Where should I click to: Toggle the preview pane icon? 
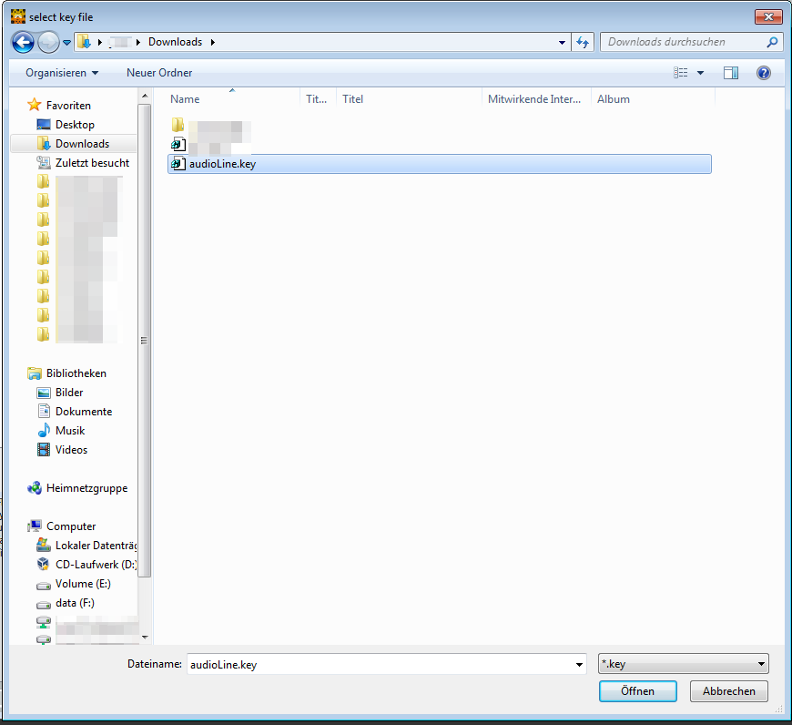[x=730, y=73]
